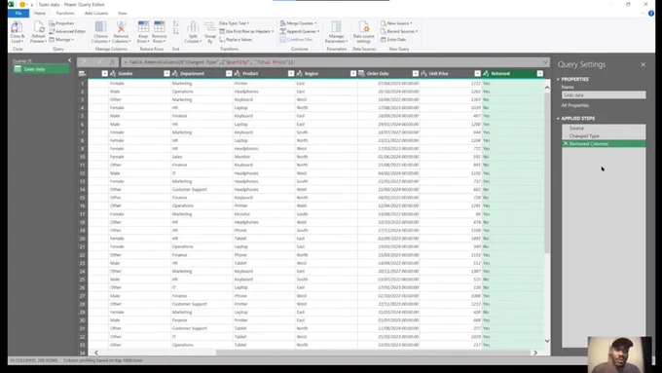
Task: Collapse the Applied Steps section
Action: point(558,118)
